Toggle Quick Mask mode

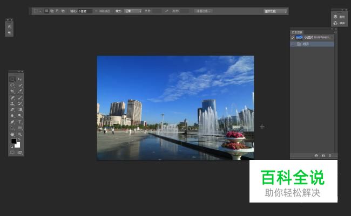(x=12, y=152)
